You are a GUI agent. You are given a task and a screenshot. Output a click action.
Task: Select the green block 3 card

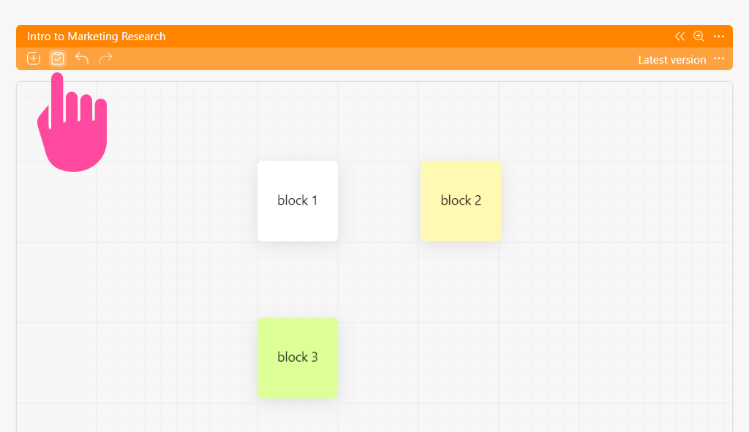coord(298,358)
